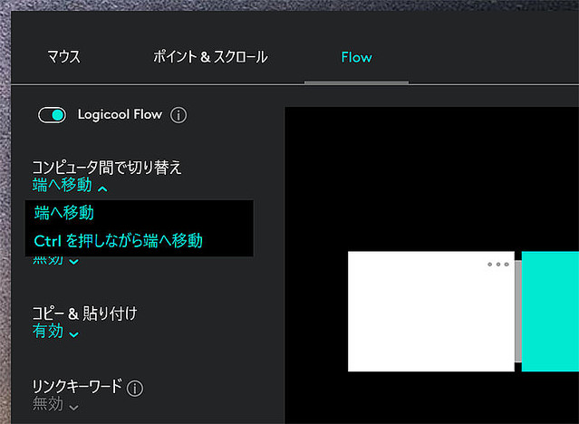This screenshot has height=424, width=579.
Task: Choose 端へ移動 from the dropdown list
Action: pyautogui.click(x=64, y=213)
